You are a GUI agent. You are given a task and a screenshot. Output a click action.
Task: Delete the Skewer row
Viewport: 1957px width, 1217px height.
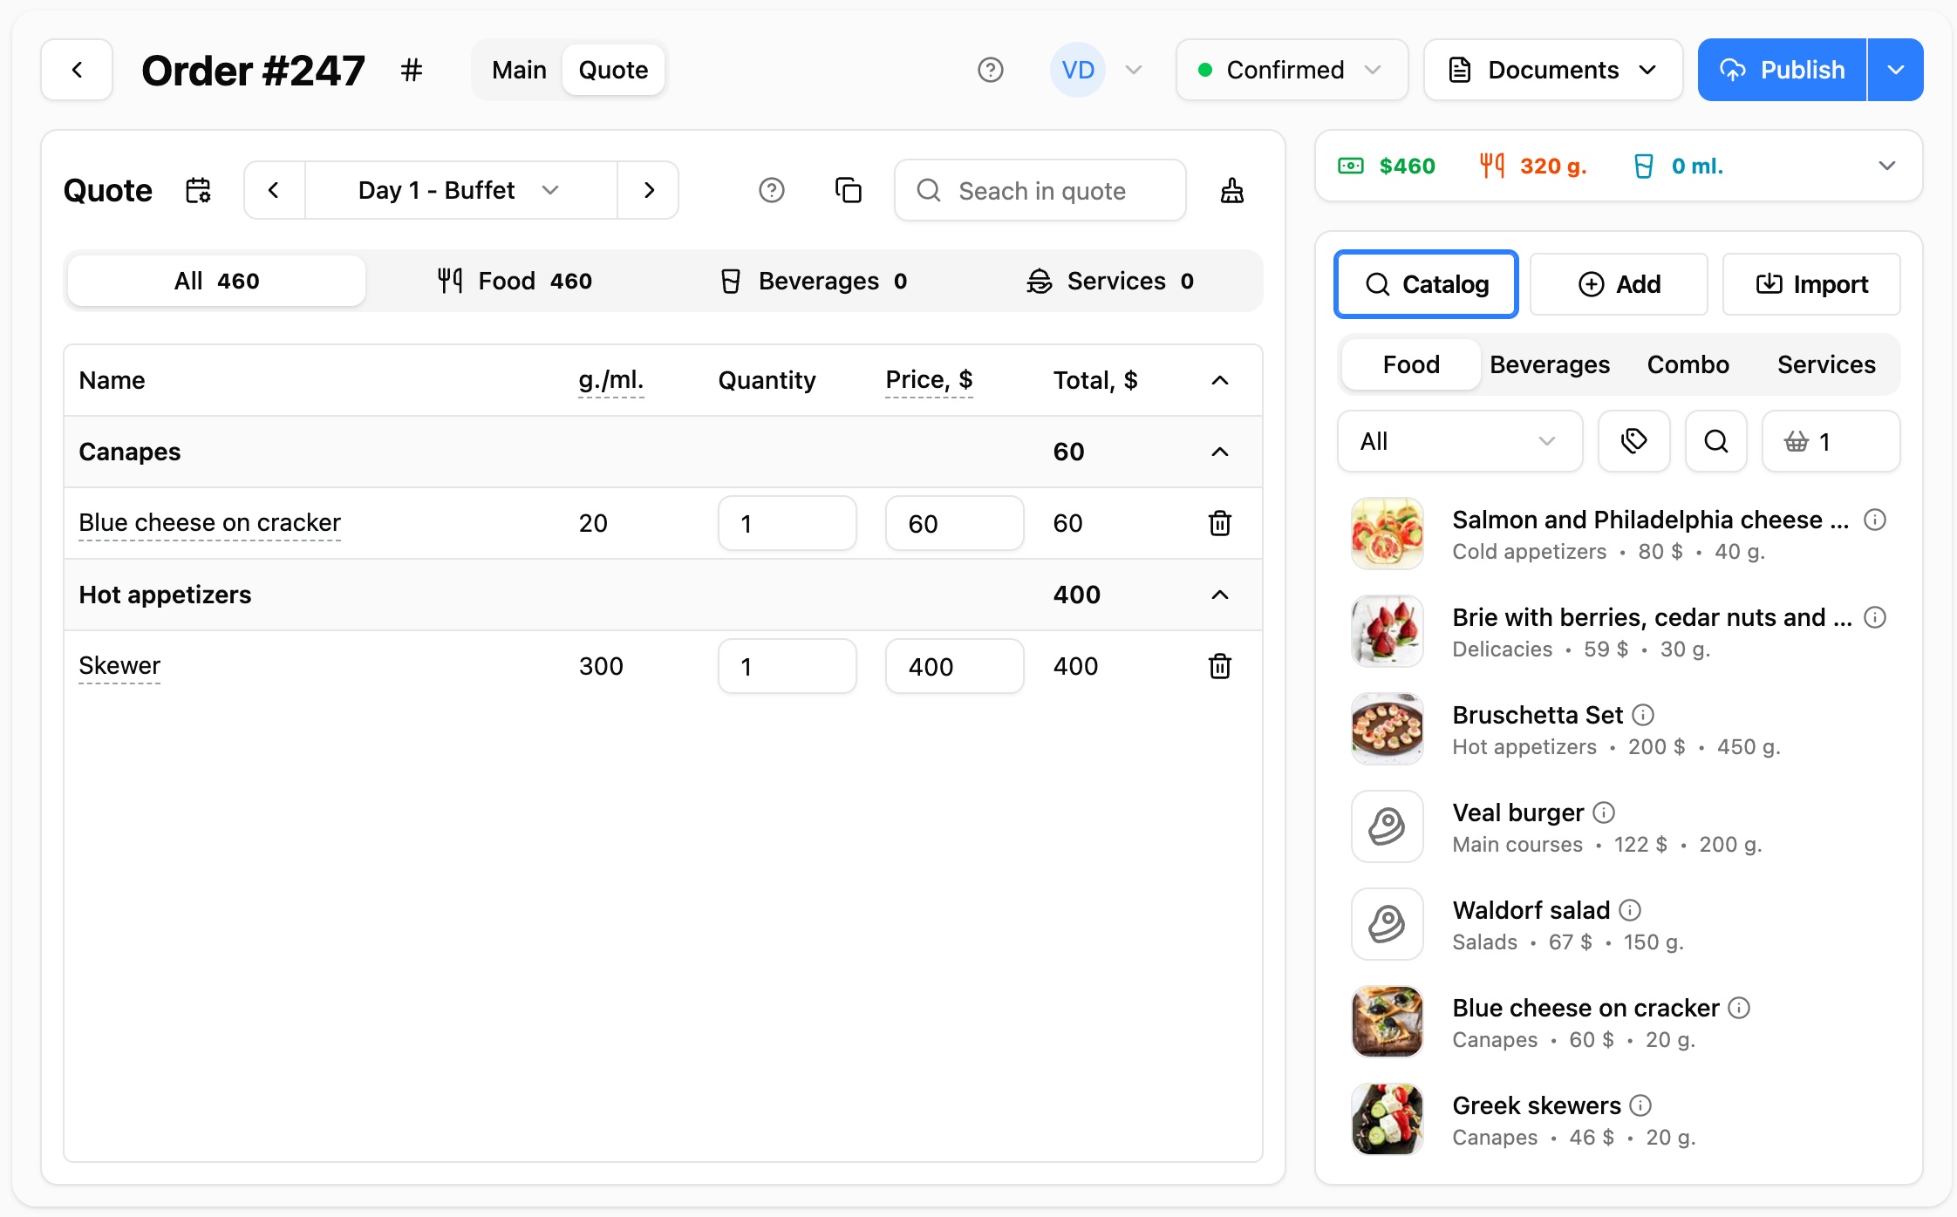pyautogui.click(x=1220, y=666)
